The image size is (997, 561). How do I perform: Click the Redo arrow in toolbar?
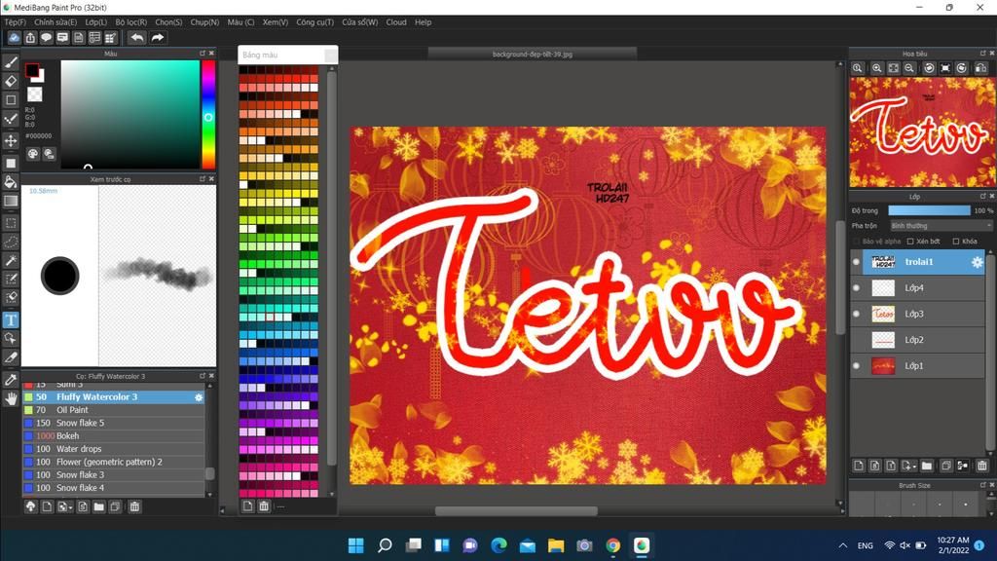coord(157,38)
